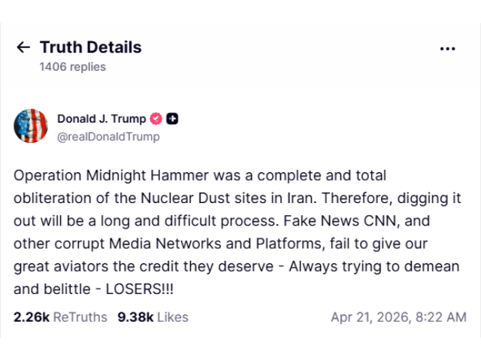Click the 1406 replies text
The image size is (481, 361).
click(73, 67)
